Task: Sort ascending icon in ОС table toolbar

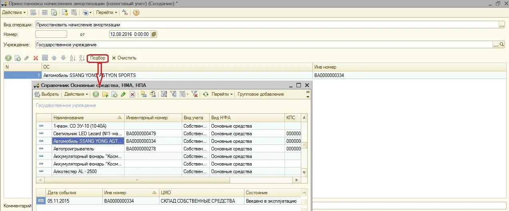Action: [x=72, y=58]
